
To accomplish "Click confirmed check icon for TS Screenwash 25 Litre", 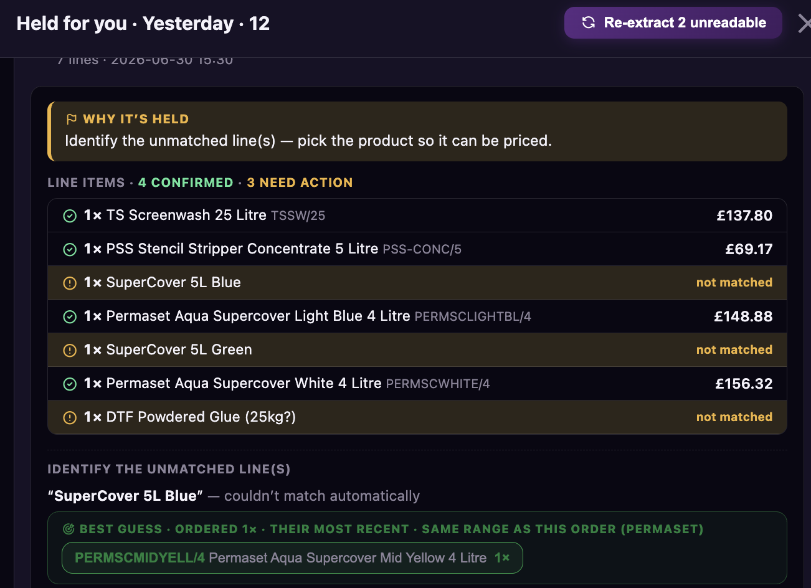I will tap(70, 216).
